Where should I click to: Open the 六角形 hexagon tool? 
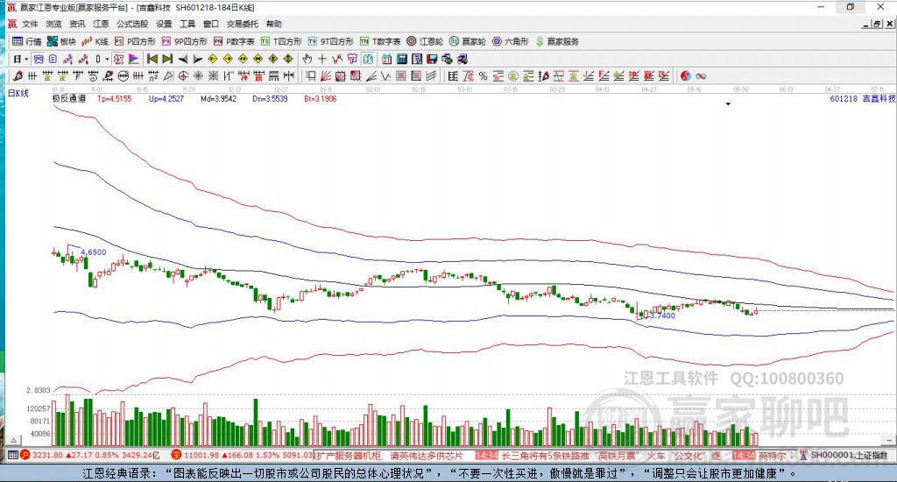511,41
